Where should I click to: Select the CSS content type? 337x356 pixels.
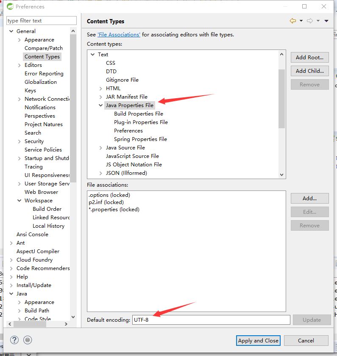pyautogui.click(x=111, y=63)
